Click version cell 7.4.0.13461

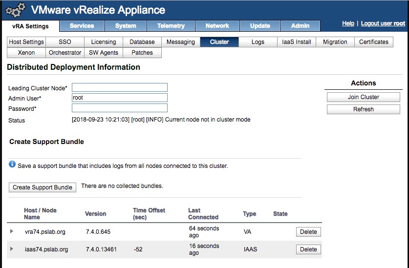click(x=101, y=249)
